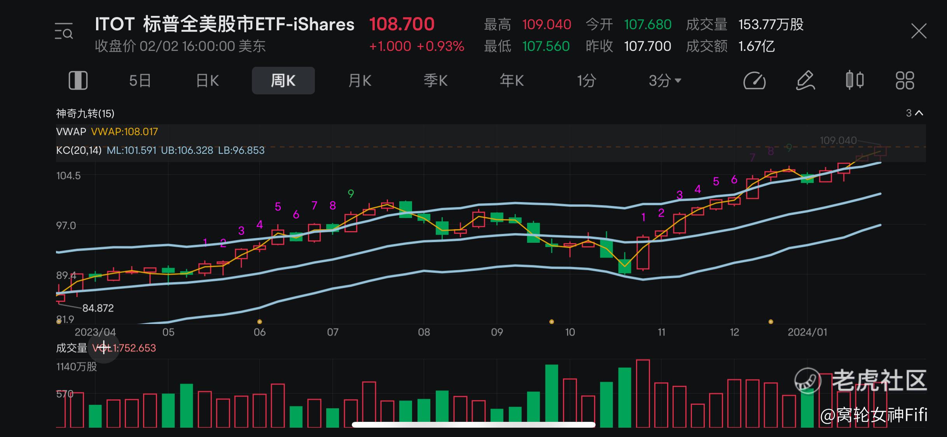
Task: Expand the 3分 minute interval dropdown
Action: [665, 81]
